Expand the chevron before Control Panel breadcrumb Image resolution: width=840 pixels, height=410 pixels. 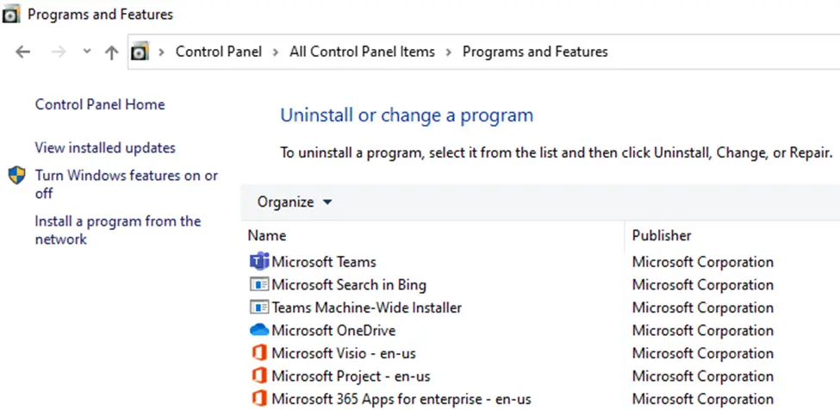[161, 52]
